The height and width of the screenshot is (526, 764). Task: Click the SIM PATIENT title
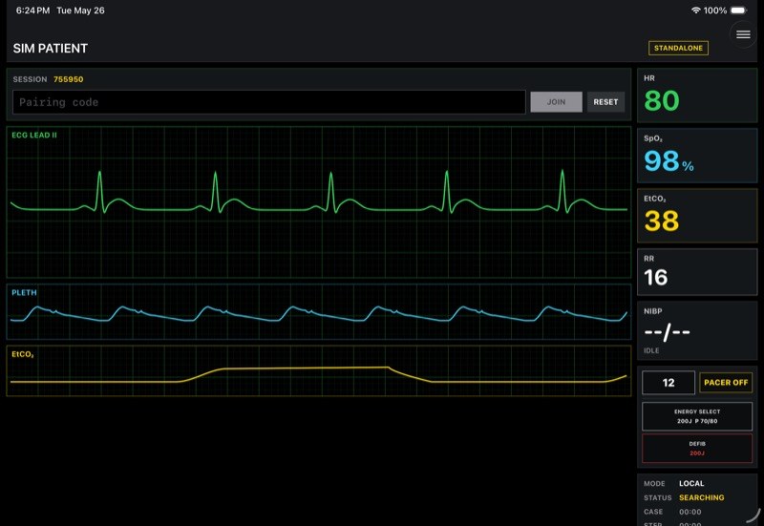(x=51, y=49)
